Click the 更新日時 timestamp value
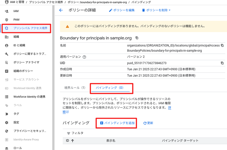This screenshot has height=150, width=227. click(161, 76)
